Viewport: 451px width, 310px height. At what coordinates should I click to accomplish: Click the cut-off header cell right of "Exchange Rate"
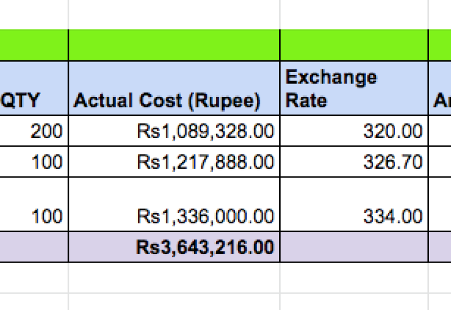(x=440, y=89)
